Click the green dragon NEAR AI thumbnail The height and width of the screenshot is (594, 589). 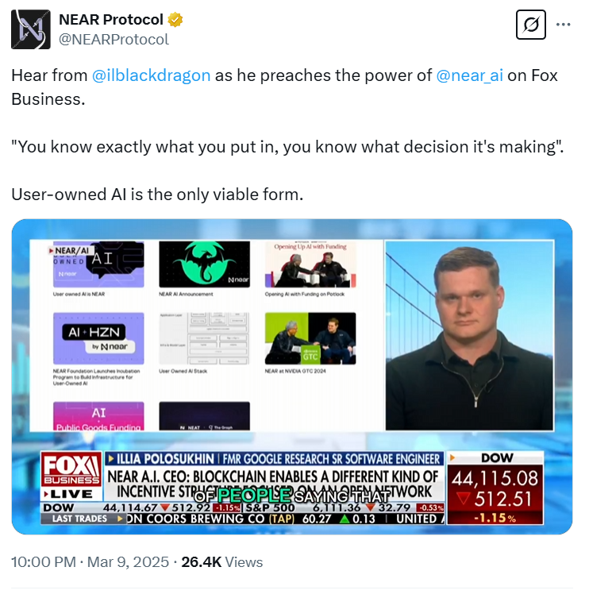205,264
